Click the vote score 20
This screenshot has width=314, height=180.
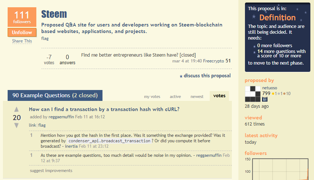coord(17,118)
